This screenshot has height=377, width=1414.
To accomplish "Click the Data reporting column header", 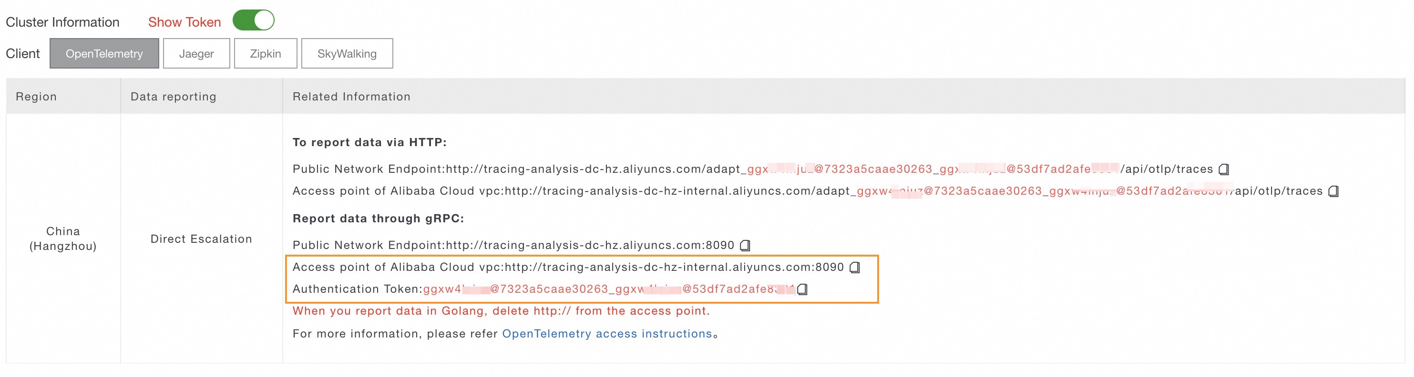I will 174,97.
